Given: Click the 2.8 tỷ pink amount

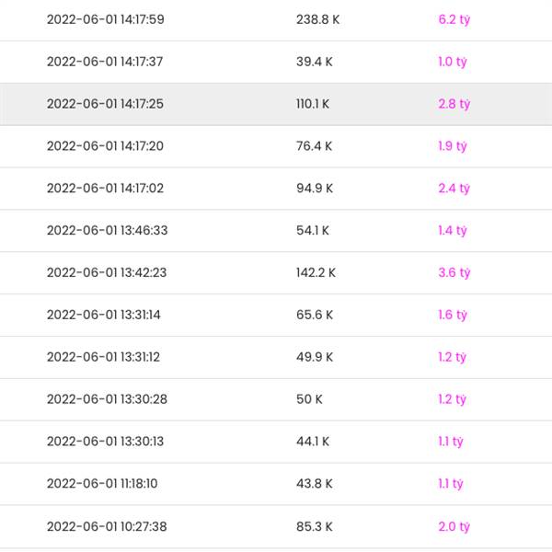Looking at the screenshot, I should (x=454, y=104).
